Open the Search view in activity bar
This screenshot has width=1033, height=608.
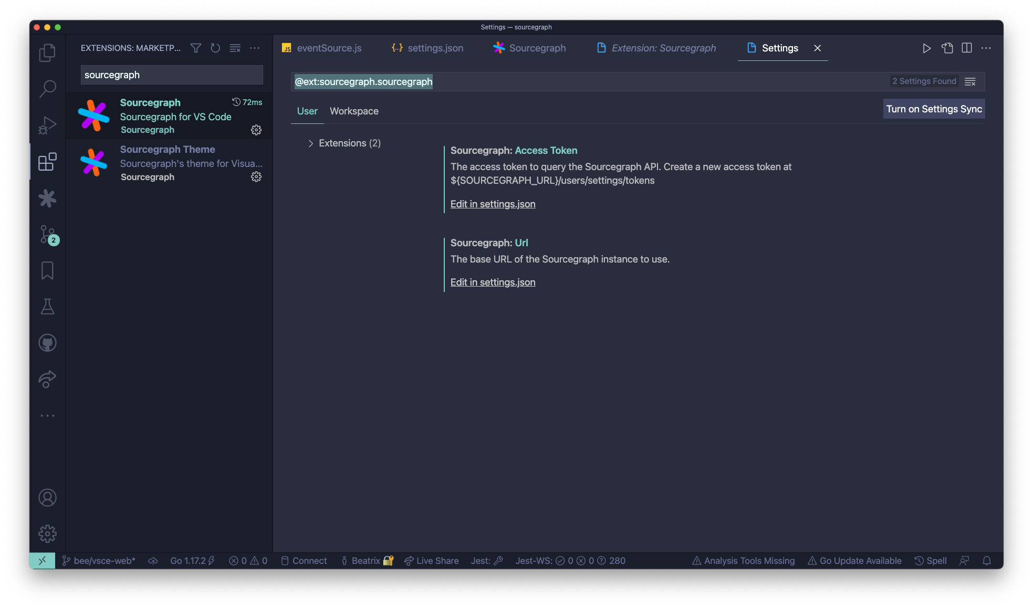[47, 89]
